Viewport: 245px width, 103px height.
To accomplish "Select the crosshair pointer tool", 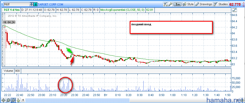I will (x=3, y=100).
